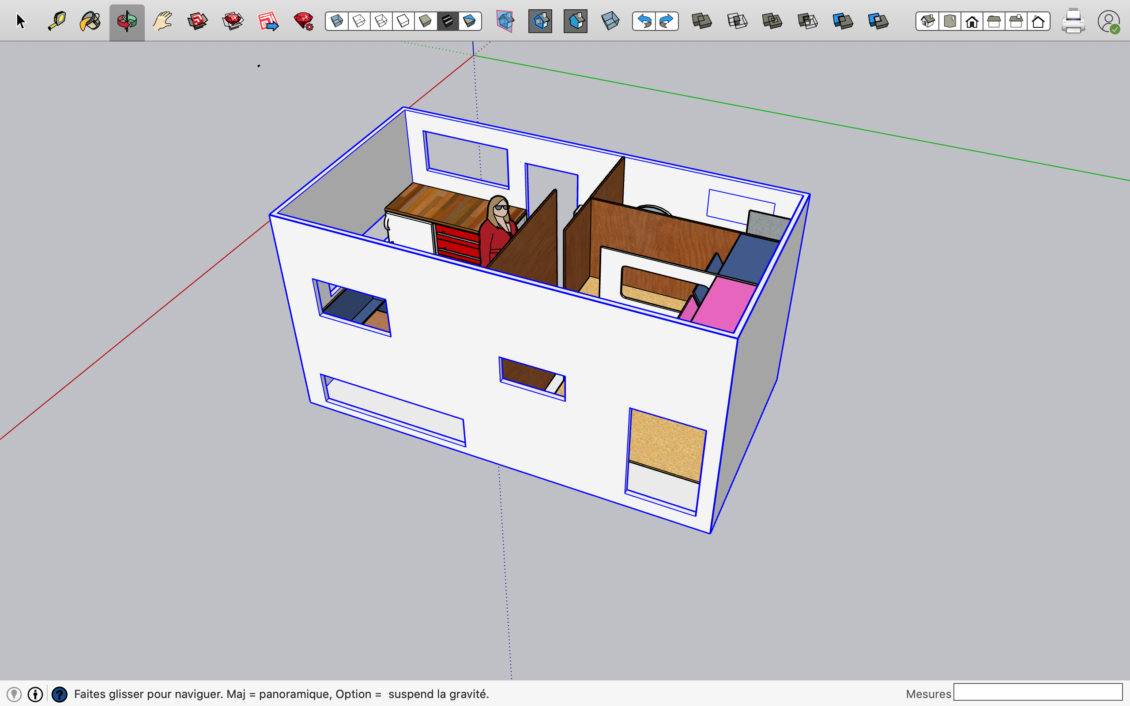The width and height of the screenshot is (1130, 706).
Task: Select the arrow Selection tool
Action: [x=21, y=22]
